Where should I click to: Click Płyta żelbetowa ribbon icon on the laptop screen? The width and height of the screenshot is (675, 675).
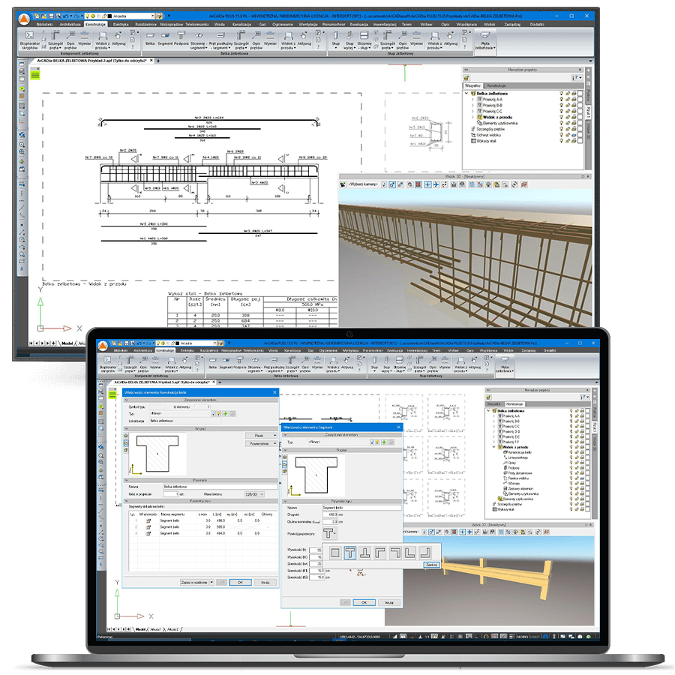(x=503, y=361)
